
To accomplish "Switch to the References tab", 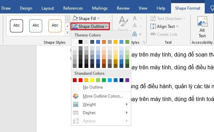I will 73,8.
